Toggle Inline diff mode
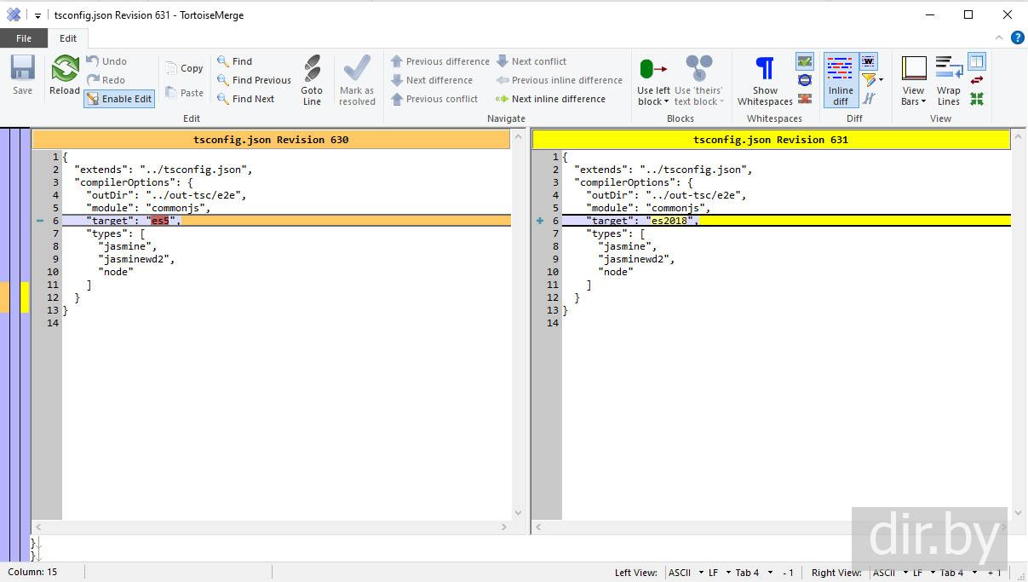1028x582 pixels. click(x=841, y=80)
